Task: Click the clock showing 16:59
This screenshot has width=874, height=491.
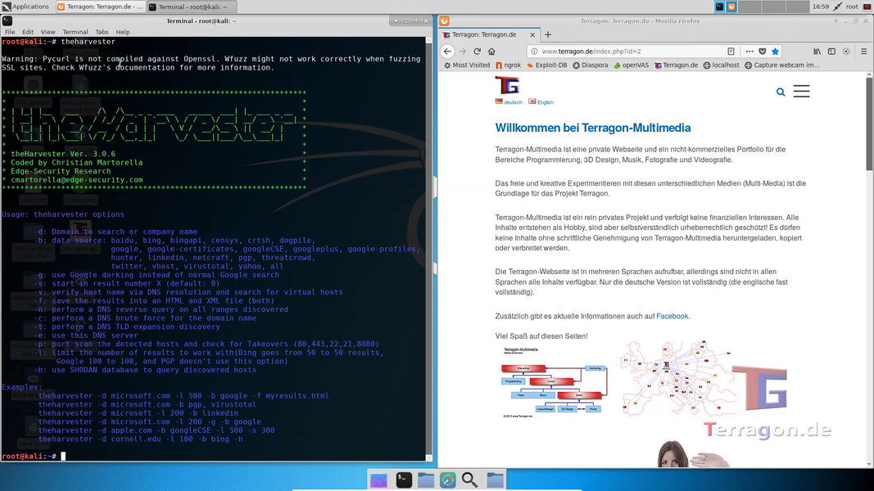Action: coord(821,7)
